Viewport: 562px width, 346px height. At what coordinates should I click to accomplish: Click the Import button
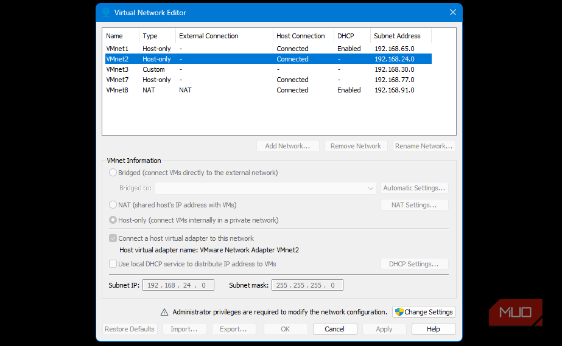tap(184, 329)
